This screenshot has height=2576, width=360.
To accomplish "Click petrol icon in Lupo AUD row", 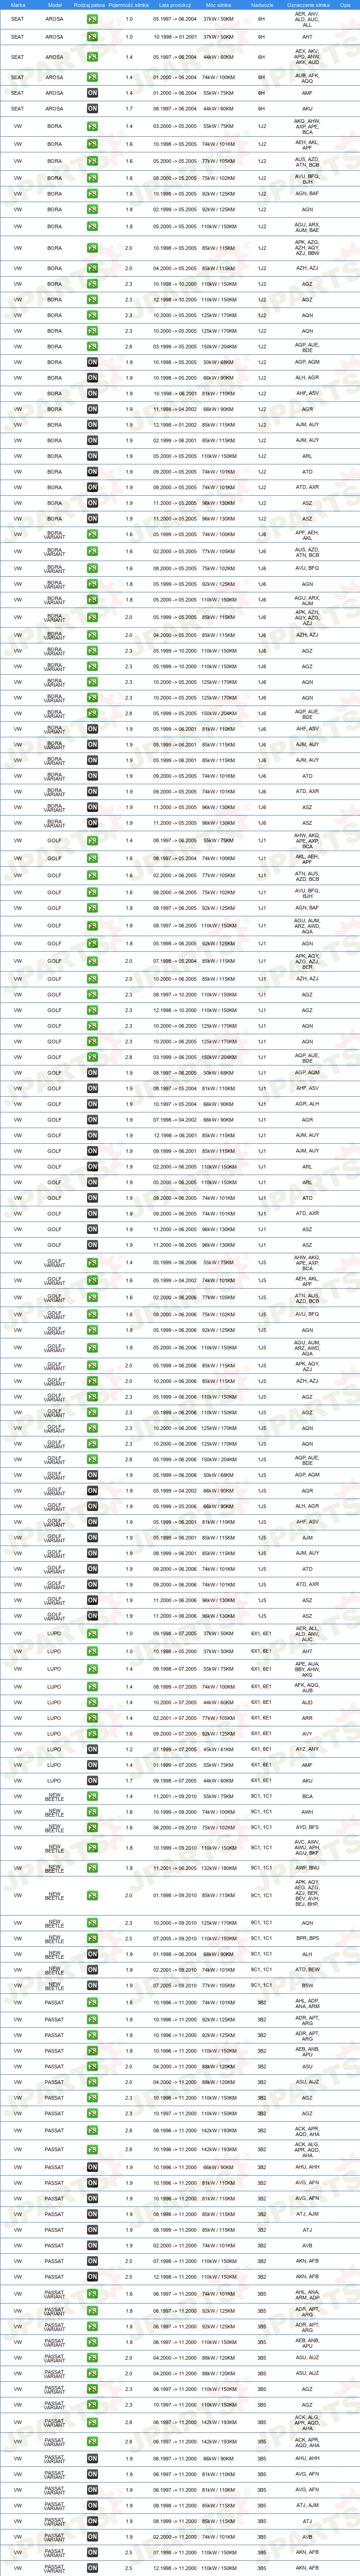I will click(92, 1702).
